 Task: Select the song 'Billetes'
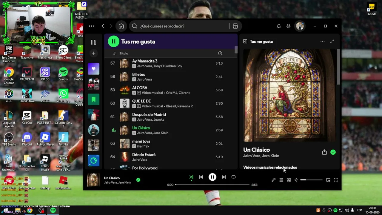tap(138, 74)
